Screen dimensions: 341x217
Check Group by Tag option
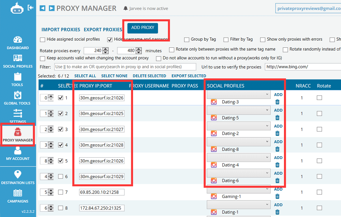[187, 40]
